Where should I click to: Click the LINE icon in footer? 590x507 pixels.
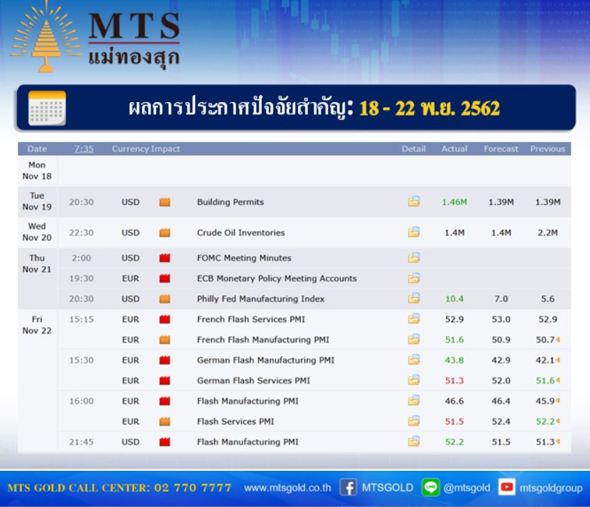pyautogui.click(x=430, y=487)
